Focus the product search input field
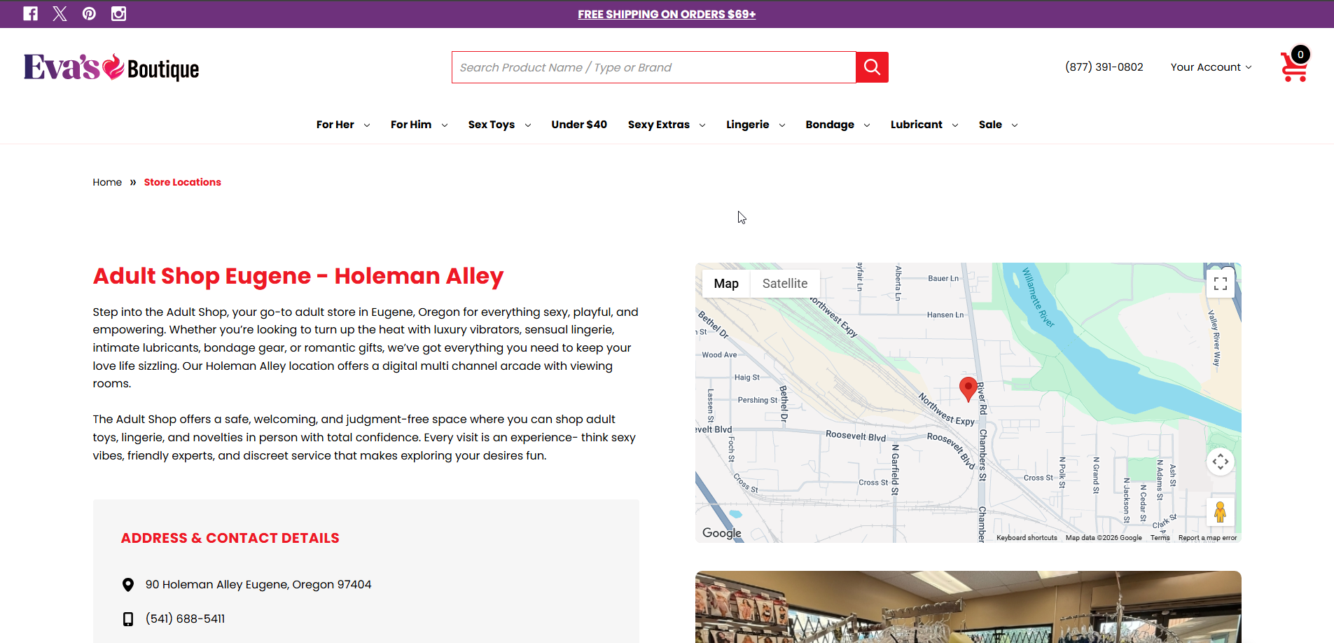Screen dimensions: 1334x643 [x=654, y=67]
